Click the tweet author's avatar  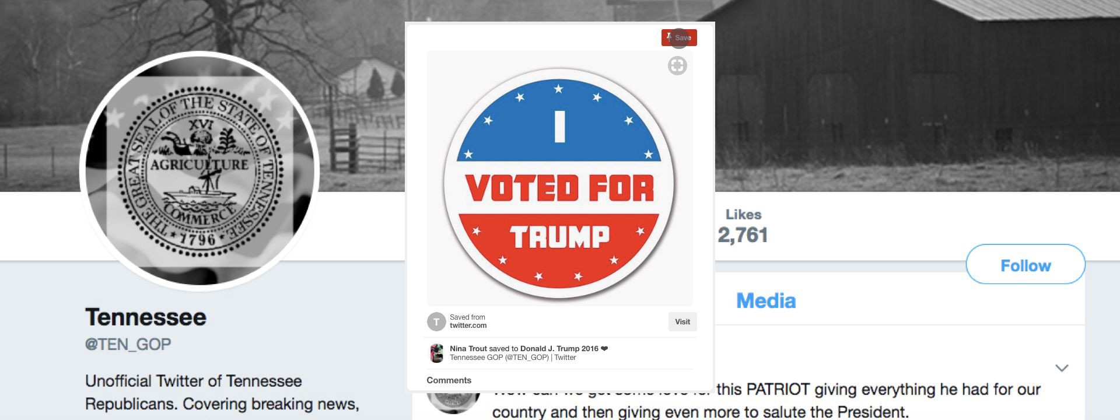[453, 402]
